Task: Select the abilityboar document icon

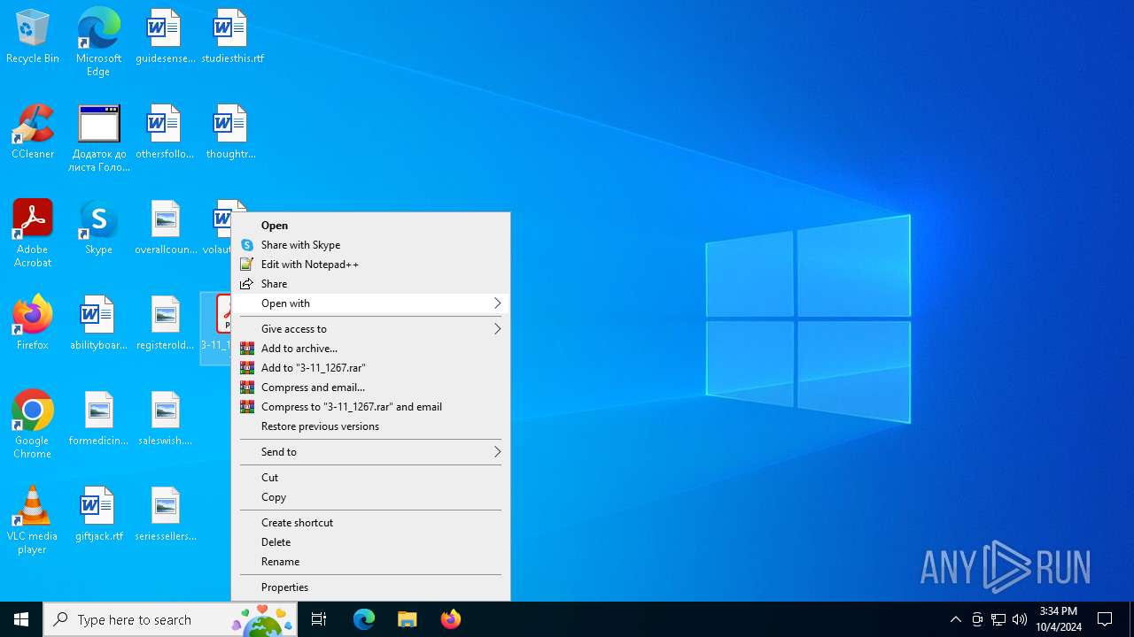Action: [98, 324]
